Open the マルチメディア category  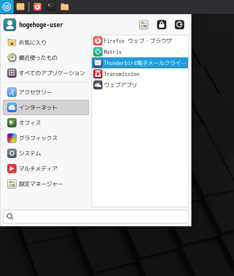click(x=46, y=169)
